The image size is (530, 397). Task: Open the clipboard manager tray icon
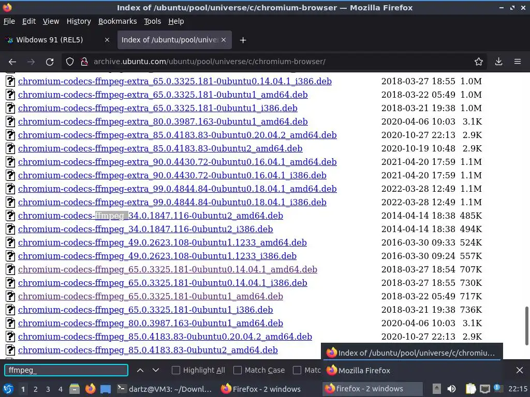point(470,389)
